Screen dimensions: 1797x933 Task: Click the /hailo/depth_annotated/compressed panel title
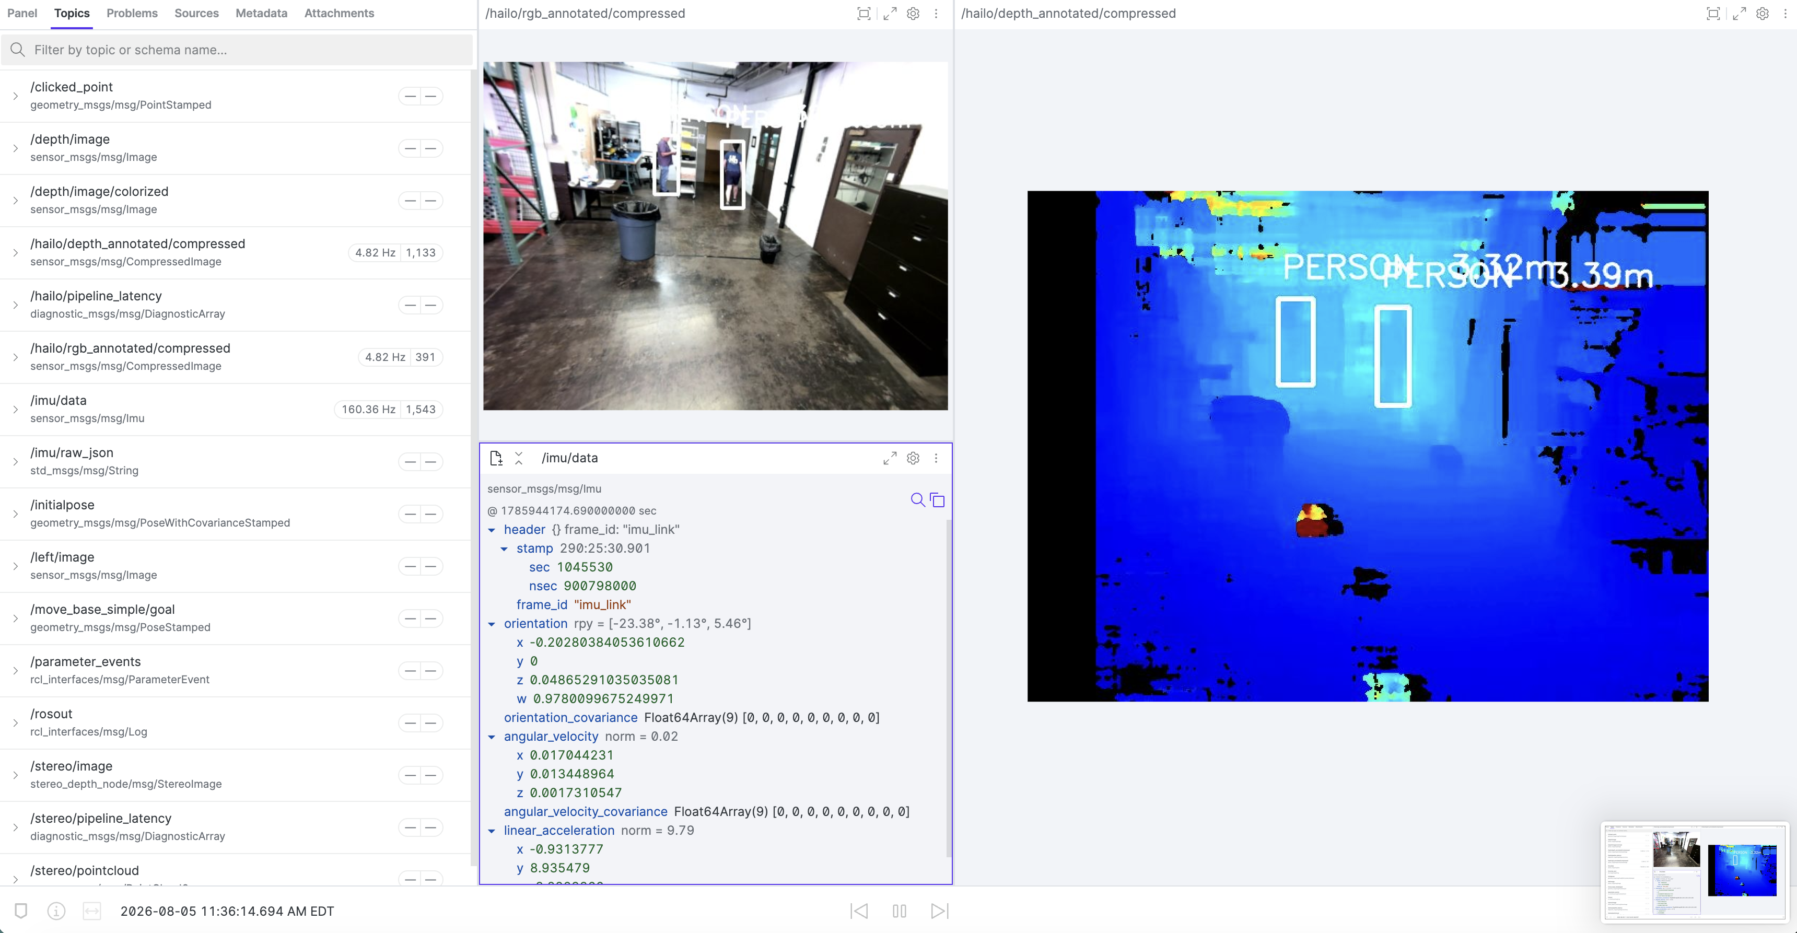click(x=1069, y=13)
